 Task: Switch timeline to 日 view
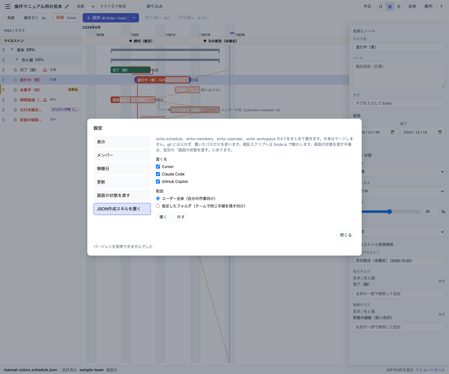(x=381, y=7)
